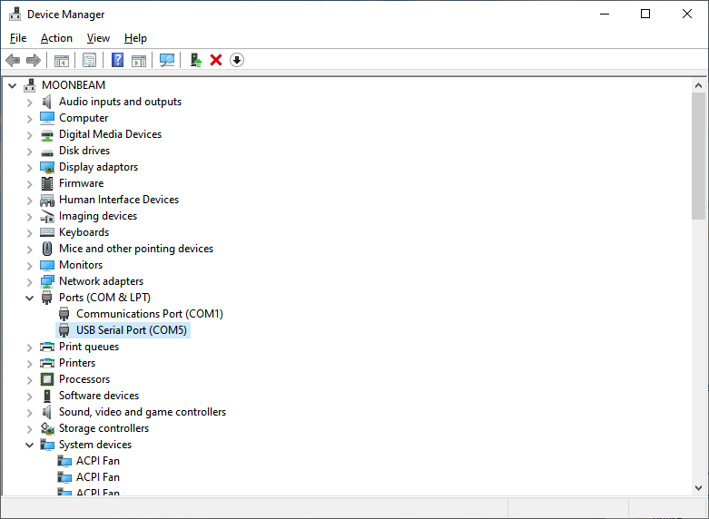Collapse the System devices node
709x519 pixels.
click(x=29, y=445)
